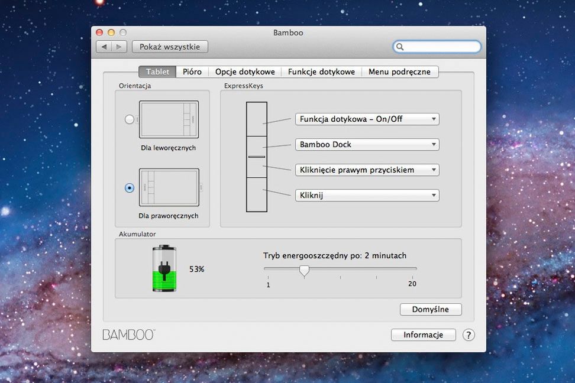Open the Bamboo Dock dropdown
This screenshot has width=575, height=383.
coord(367,144)
